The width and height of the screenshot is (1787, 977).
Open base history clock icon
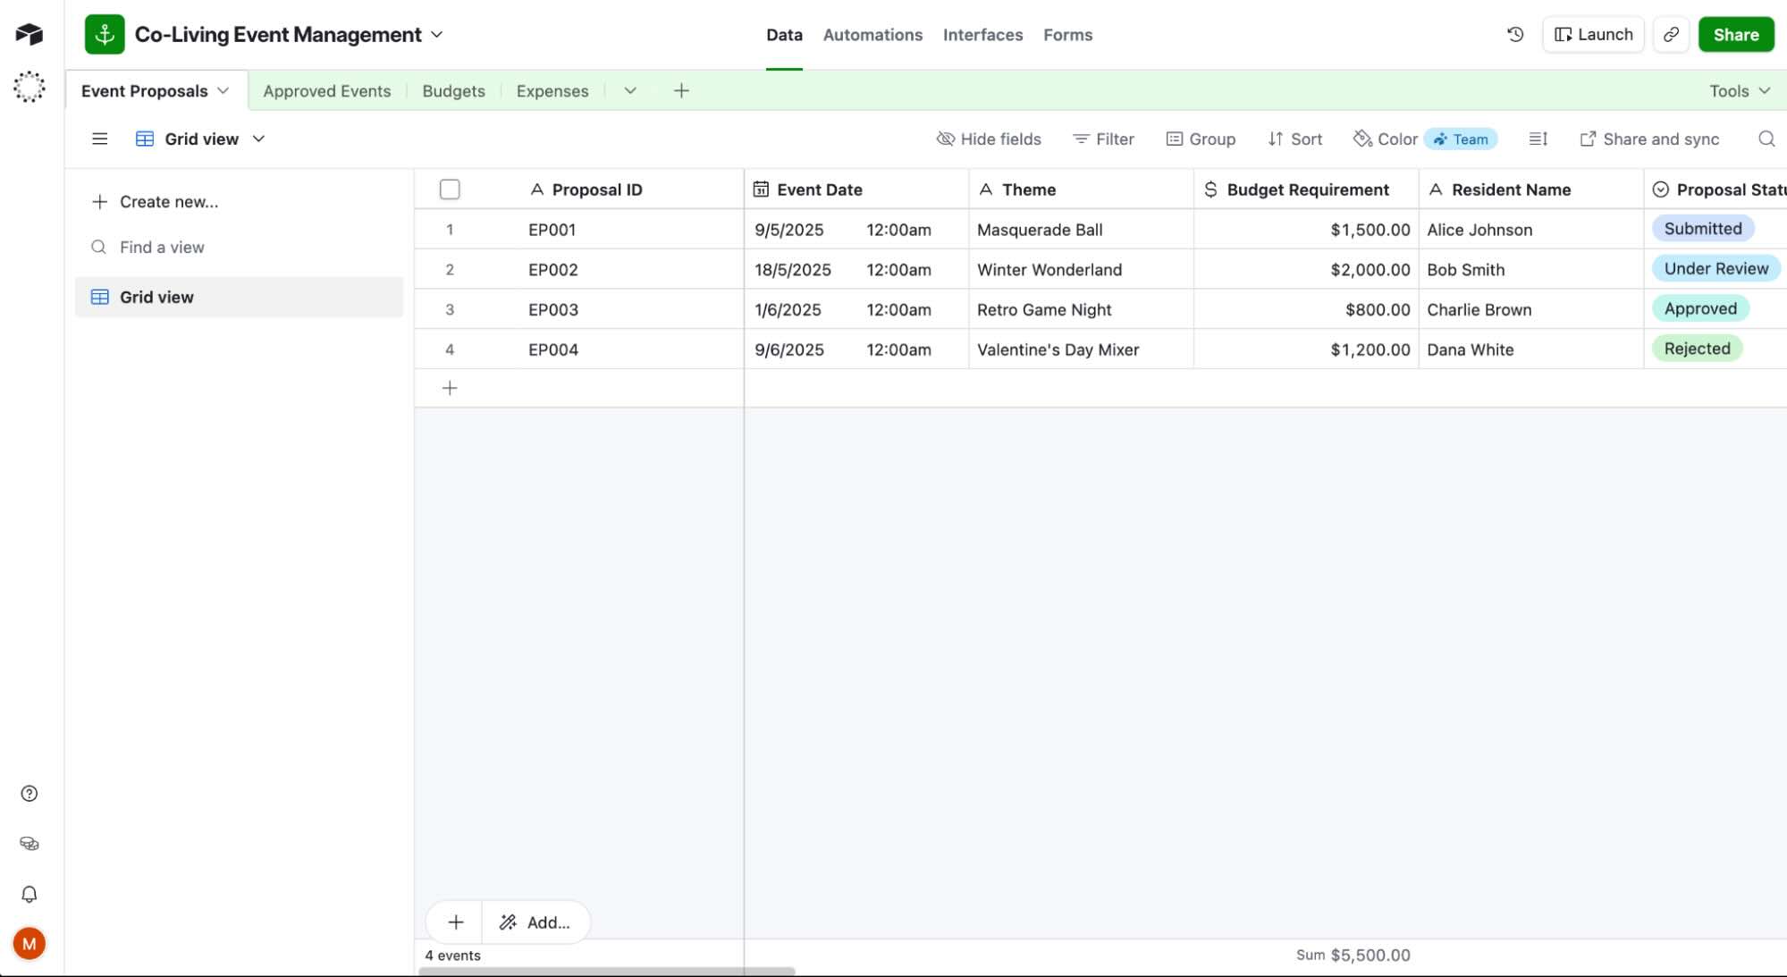click(1515, 34)
